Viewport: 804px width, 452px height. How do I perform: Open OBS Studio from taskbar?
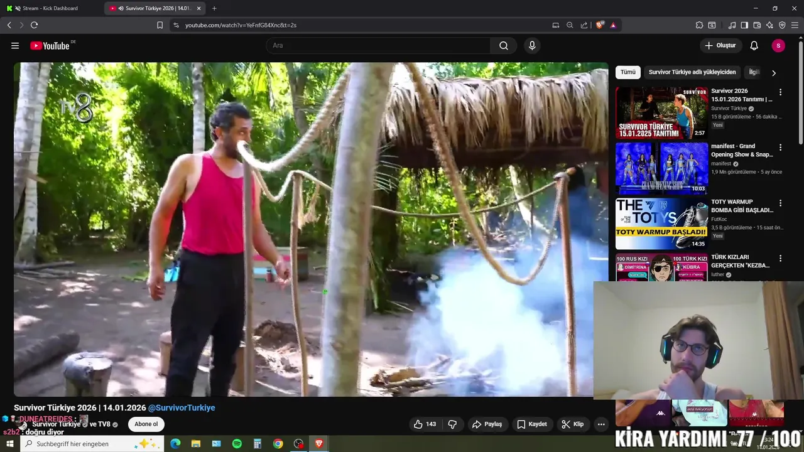pyautogui.click(x=298, y=444)
